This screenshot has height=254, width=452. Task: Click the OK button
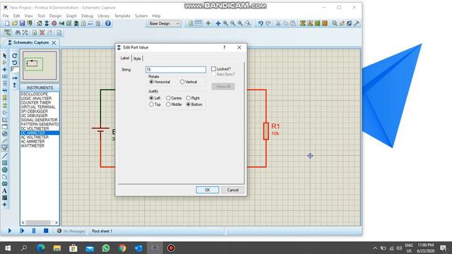207,190
